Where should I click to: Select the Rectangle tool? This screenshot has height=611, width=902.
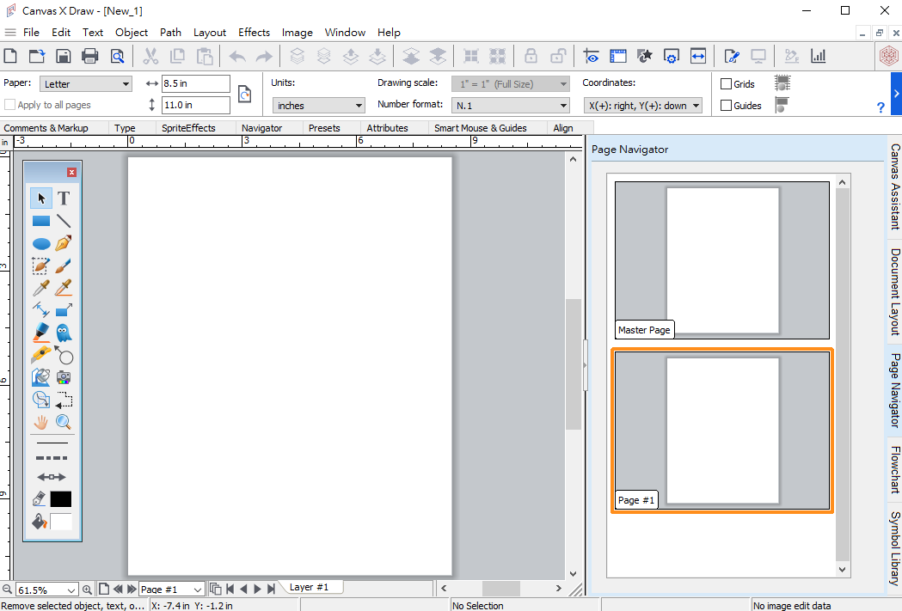tap(40, 221)
